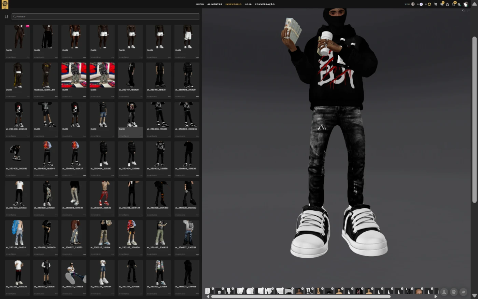The width and height of the screenshot is (478, 299).
Task: Click the house icon in top bar
Action: 447,4
